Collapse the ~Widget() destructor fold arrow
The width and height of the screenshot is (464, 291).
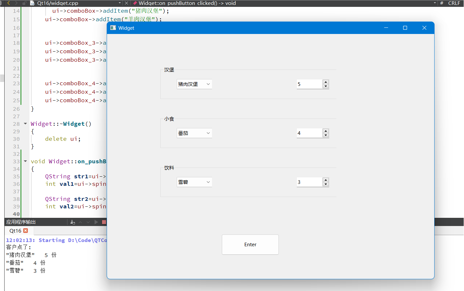coord(25,124)
